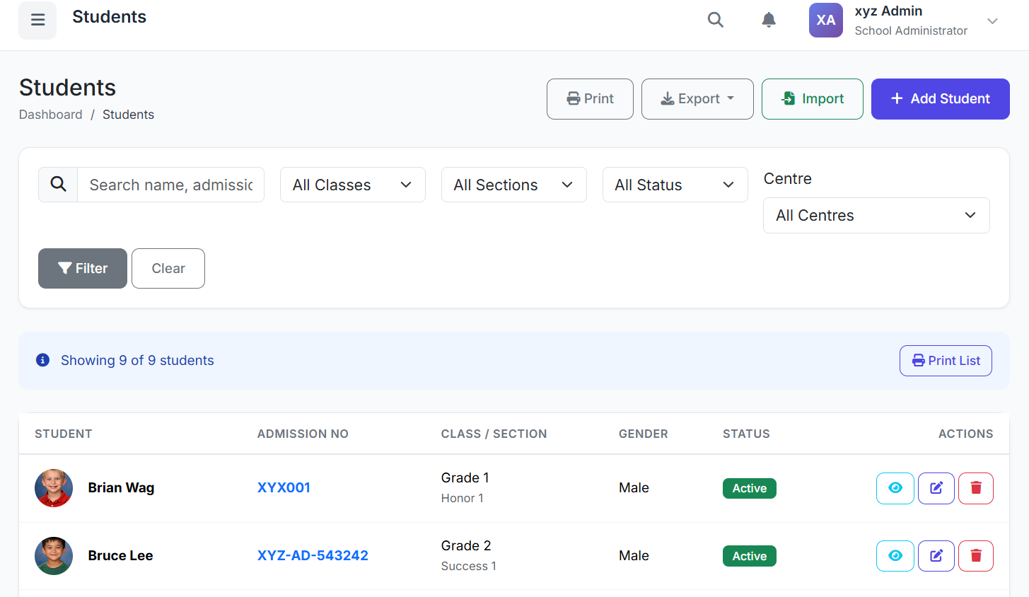Open the Export options menu

click(x=697, y=99)
